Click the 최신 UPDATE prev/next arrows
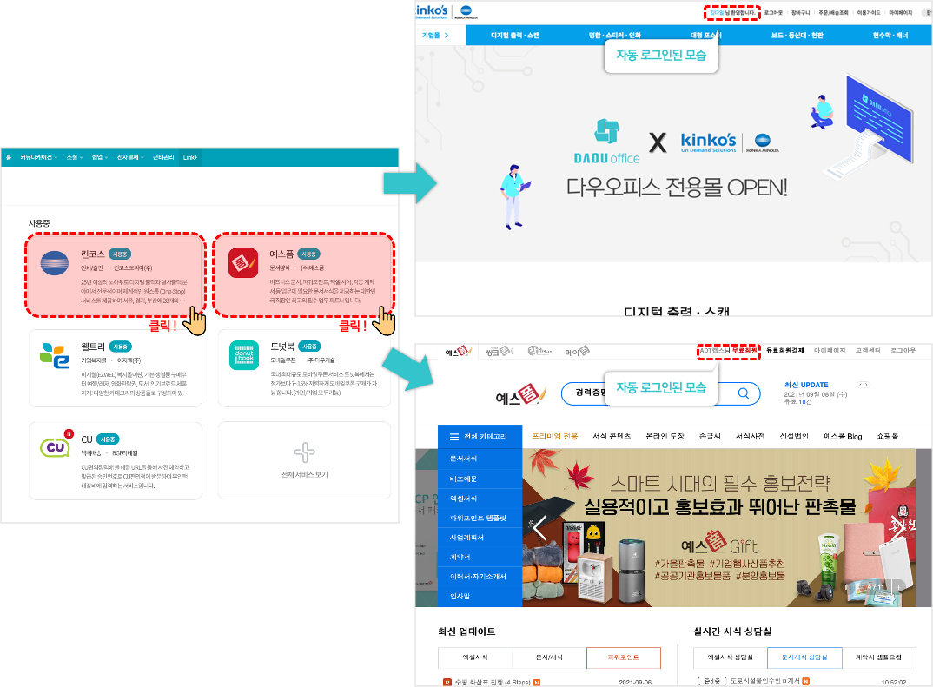 (x=864, y=385)
